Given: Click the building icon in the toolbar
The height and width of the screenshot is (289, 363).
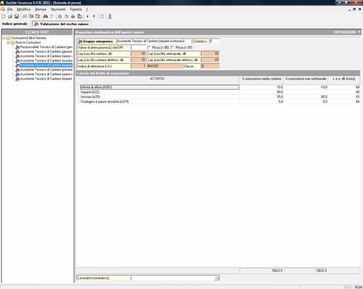Looking at the screenshot, I should (x=110, y=16).
